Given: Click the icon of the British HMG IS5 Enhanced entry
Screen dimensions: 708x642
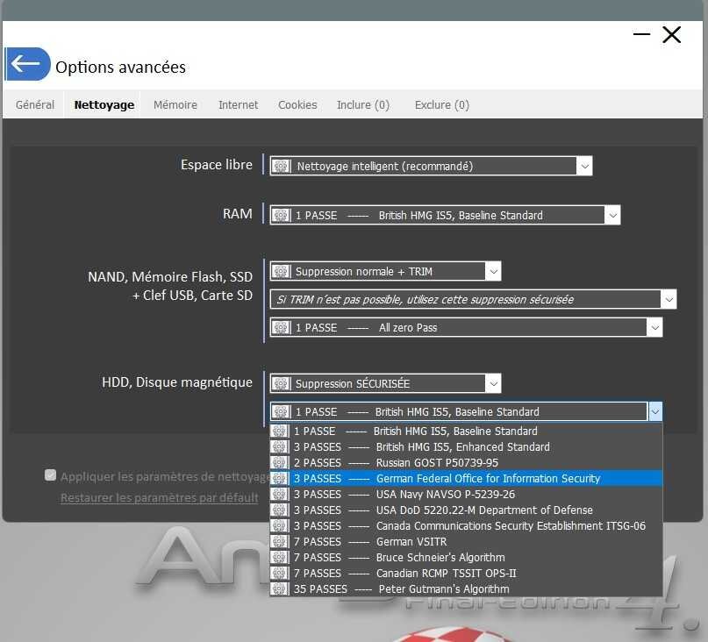Looking at the screenshot, I should [x=280, y=447].
